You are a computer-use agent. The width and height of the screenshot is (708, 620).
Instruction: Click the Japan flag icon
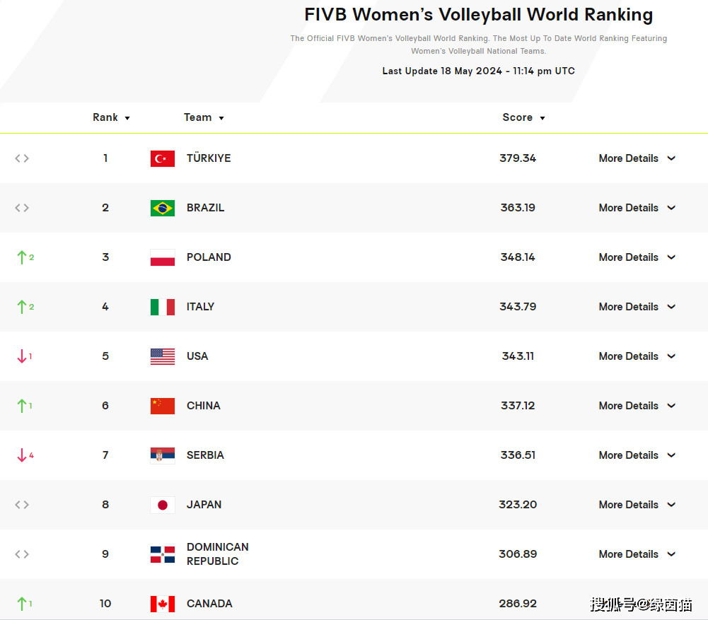[163, 505]
